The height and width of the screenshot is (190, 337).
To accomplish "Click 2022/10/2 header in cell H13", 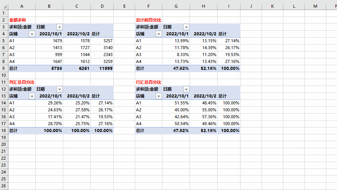I will [x=205, y=96].
